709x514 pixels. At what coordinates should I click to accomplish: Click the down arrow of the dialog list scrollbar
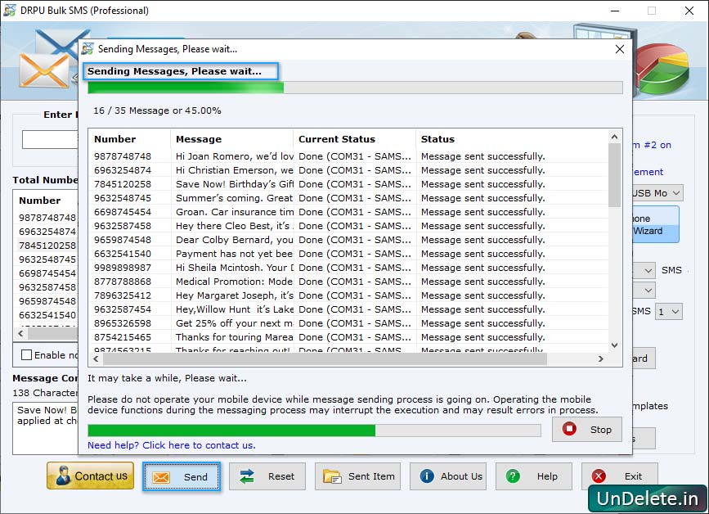[x=614, y=345]
